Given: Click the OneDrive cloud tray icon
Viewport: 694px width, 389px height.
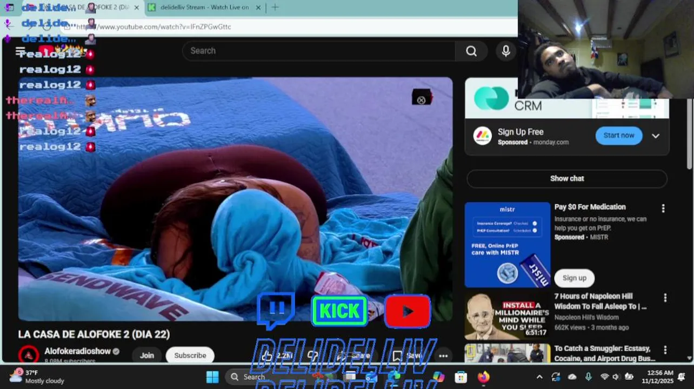Looking at the screenshot, I should pyautogui.click(x=572, y=377).
